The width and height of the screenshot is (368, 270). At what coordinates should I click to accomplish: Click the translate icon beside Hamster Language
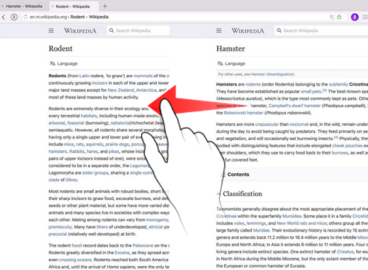(220, 64)
